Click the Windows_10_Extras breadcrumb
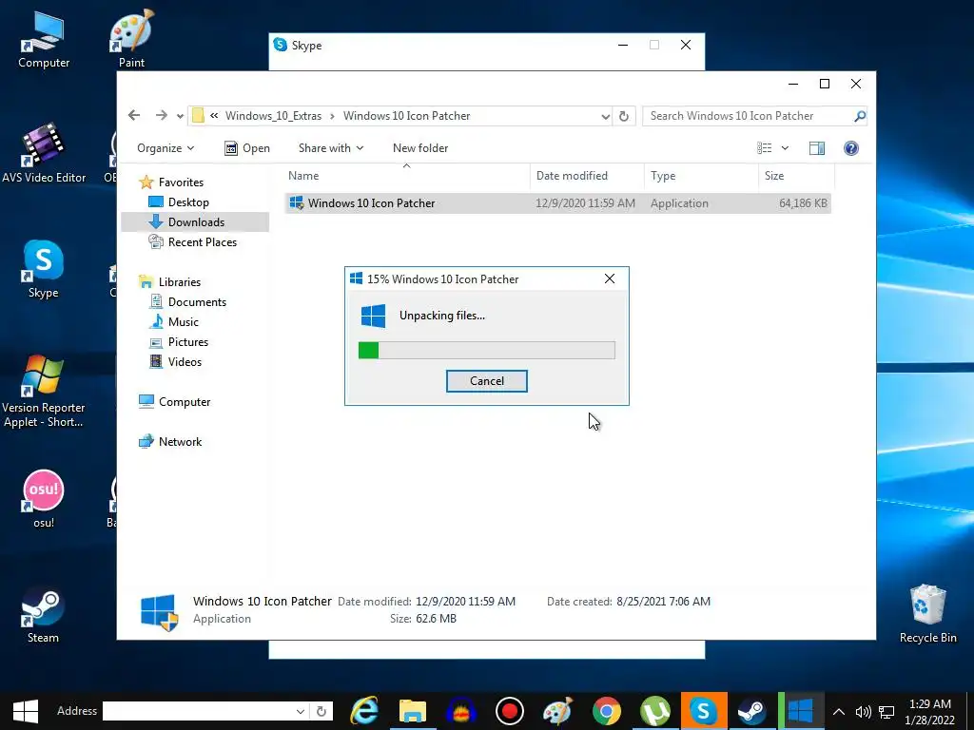Screen dimensions: 974x730 (x=273, y=116)
